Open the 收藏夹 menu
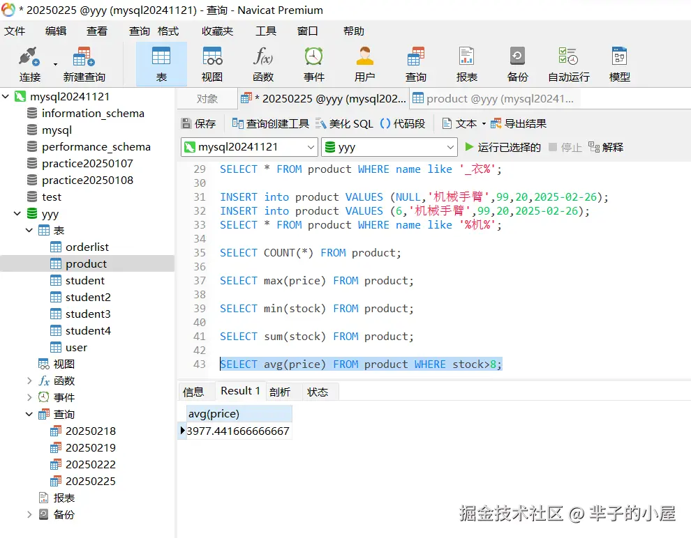691x538 pixels. tap(217, 31)
